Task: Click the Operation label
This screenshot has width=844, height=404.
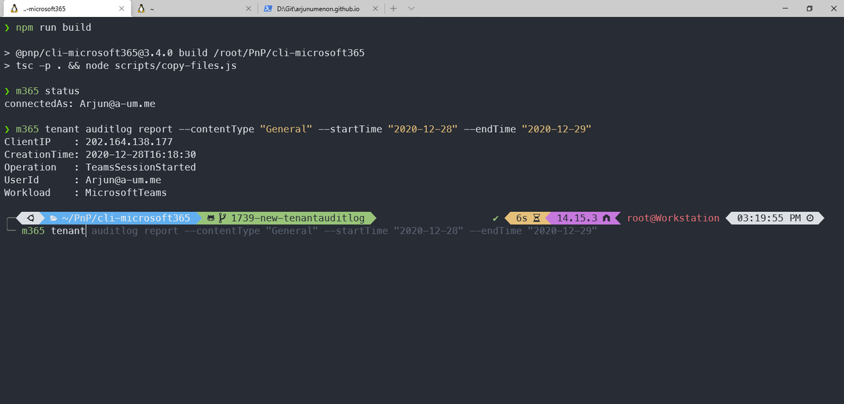Action: point(30,168)
